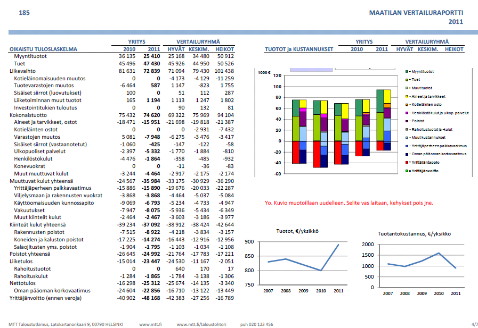
Task: Click the Yrittäjänvoitto legend swatch
Action: (407, 171)
